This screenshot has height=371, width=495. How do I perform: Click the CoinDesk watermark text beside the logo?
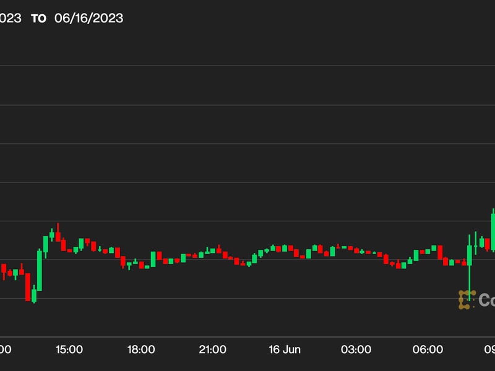pos(486,301)
